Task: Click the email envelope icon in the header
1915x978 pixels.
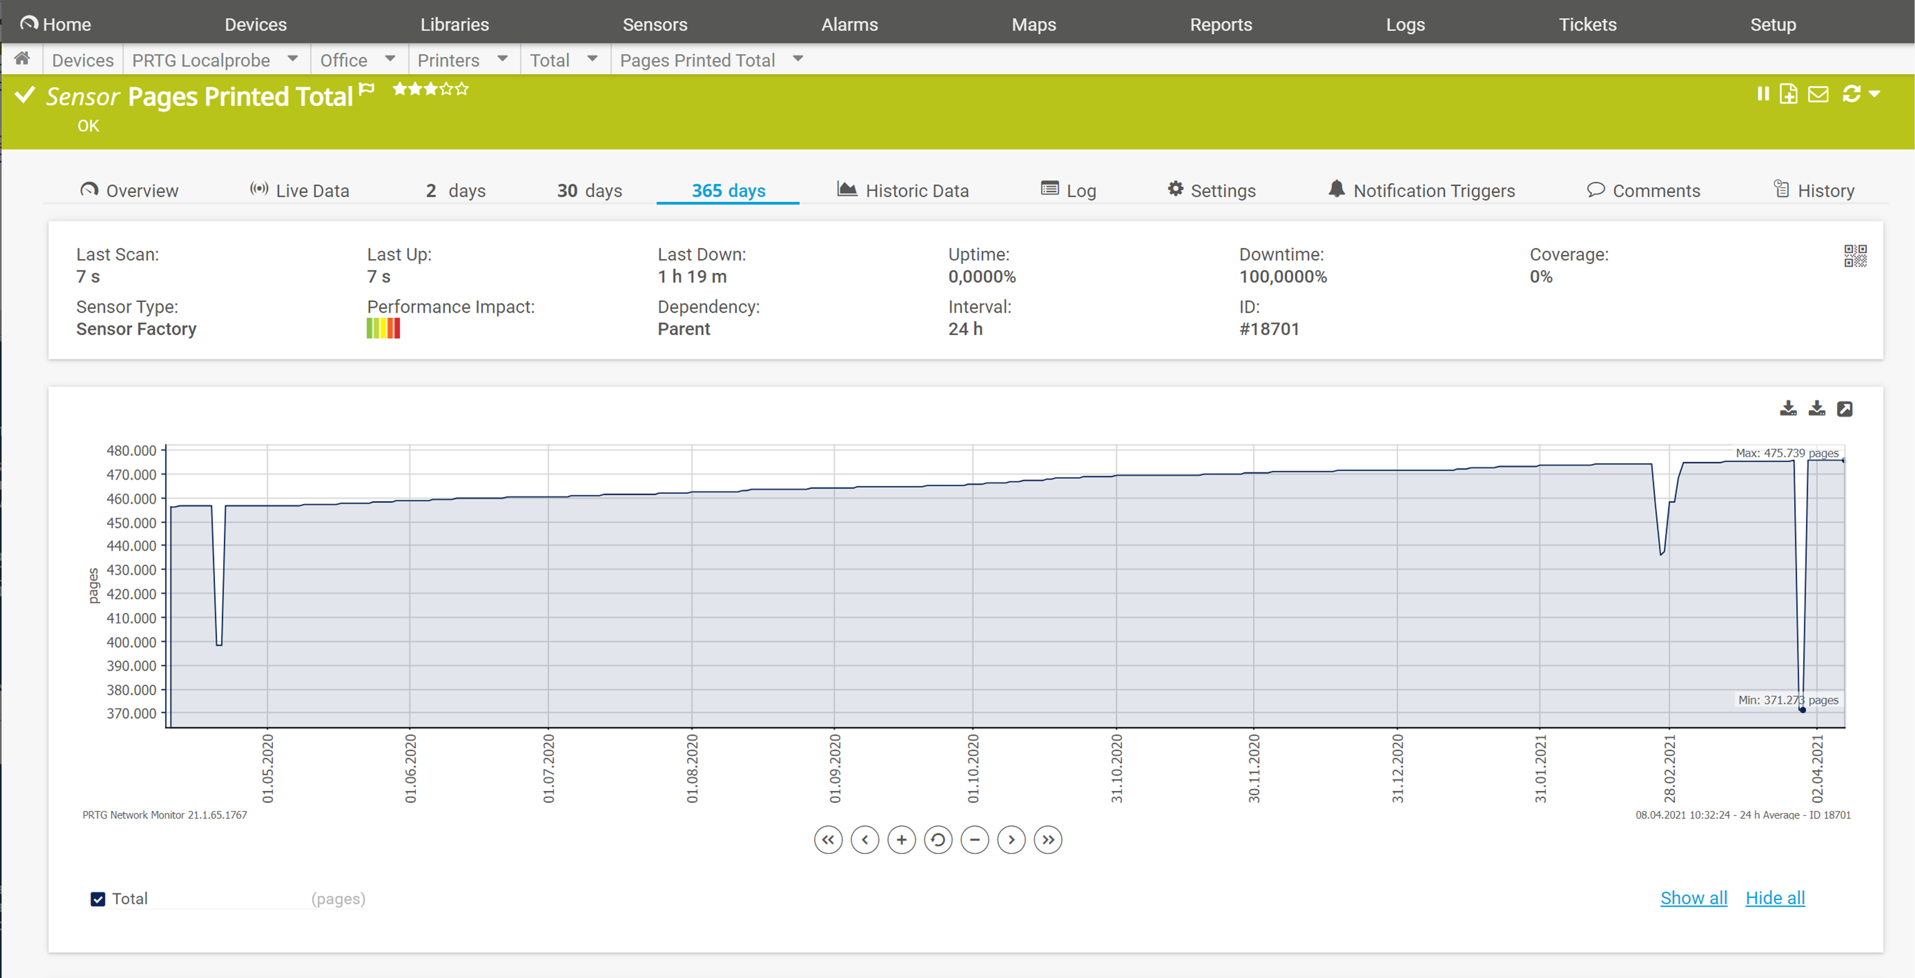Action: click(1818, 93)
